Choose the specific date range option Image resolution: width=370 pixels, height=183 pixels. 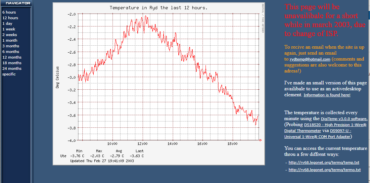9,74
